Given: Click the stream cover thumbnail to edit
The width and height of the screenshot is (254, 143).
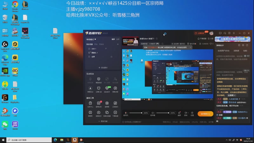Looking at the screenshot, I should (x=130, y=42).
